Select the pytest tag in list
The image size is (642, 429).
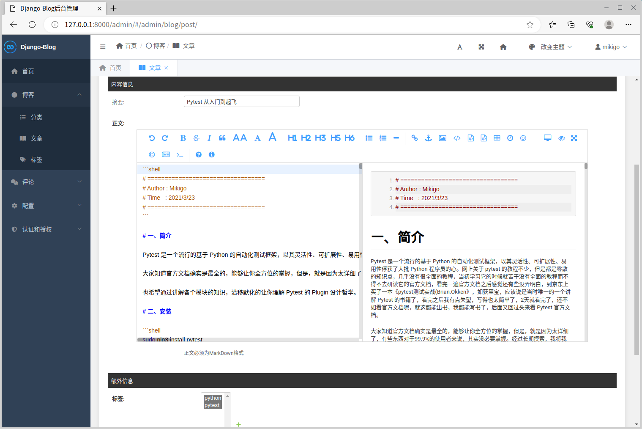pos(213,405)
